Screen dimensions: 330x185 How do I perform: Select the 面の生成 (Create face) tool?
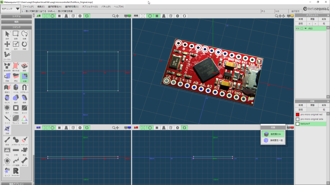click(x=16, y=67)
